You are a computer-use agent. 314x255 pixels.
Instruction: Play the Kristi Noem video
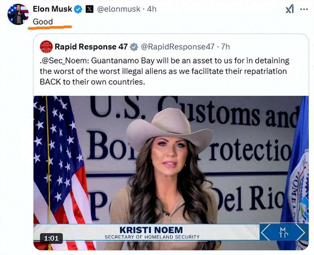(171, 173)
